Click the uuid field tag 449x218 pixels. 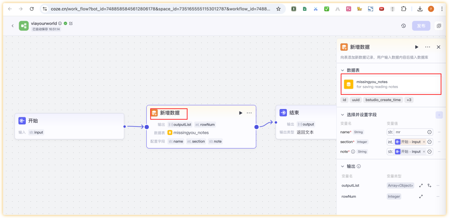point(355,100)
